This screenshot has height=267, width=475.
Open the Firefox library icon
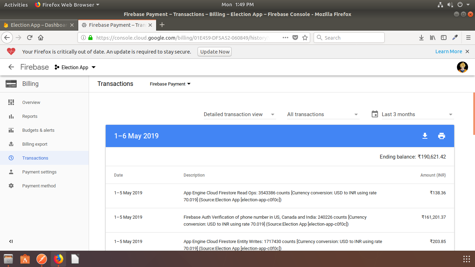point(433,38)
